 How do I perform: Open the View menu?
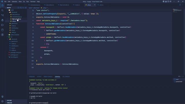[20, 1]
